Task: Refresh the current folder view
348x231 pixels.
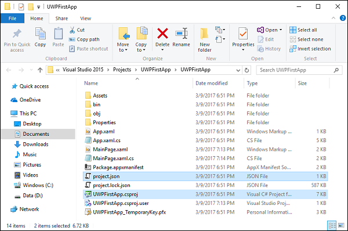Action: pos(246,70)
